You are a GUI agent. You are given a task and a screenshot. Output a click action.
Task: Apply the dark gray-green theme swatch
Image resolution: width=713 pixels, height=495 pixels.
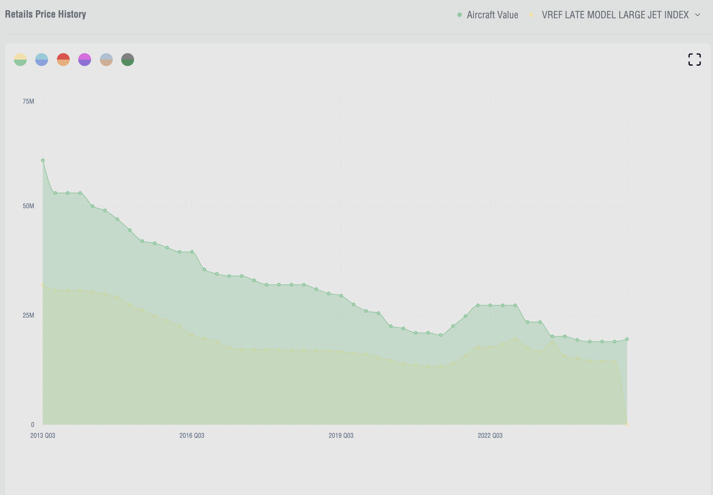point(128,60)
